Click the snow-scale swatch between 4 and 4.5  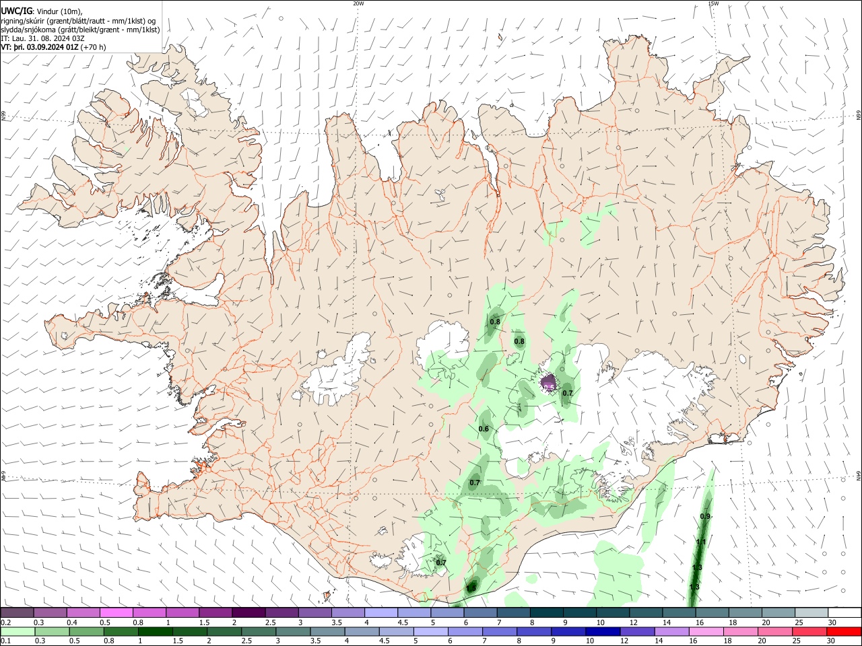tap(381, 612)
